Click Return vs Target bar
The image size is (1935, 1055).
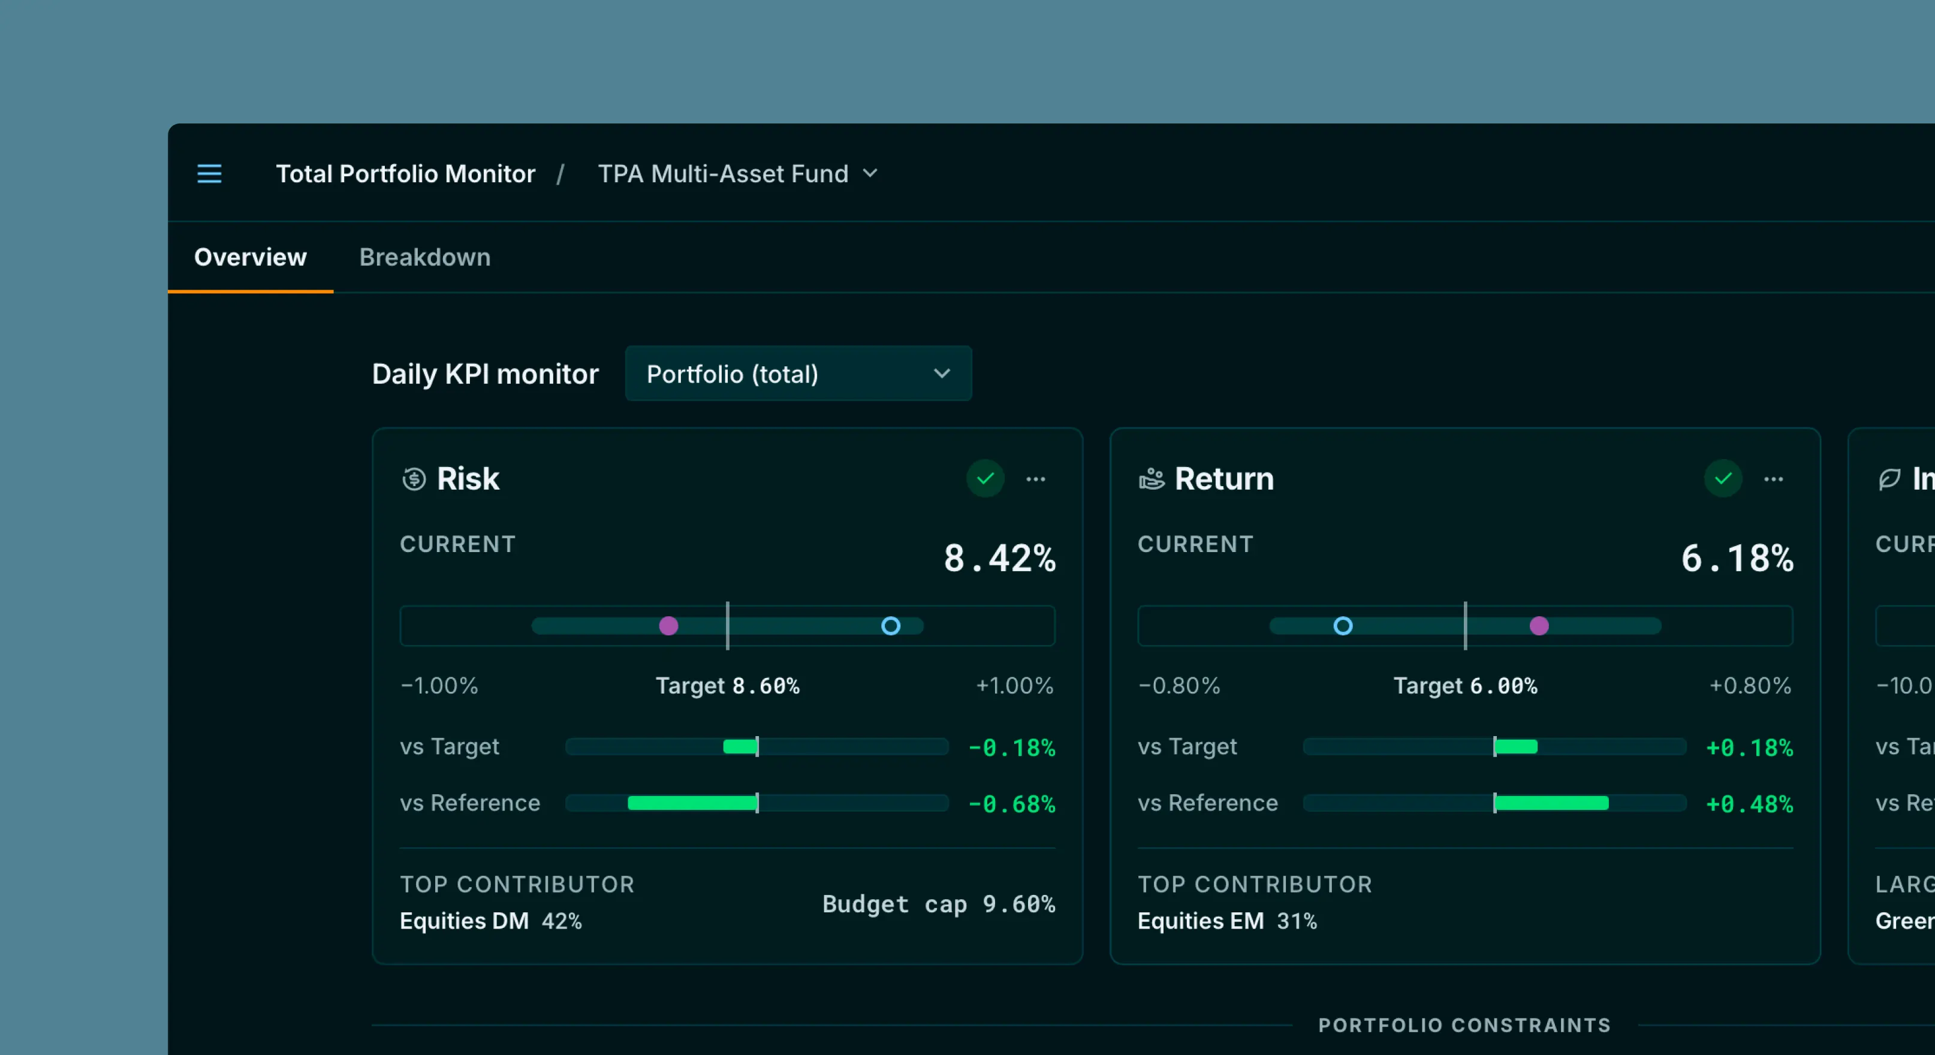click(x=1494, y=746)
